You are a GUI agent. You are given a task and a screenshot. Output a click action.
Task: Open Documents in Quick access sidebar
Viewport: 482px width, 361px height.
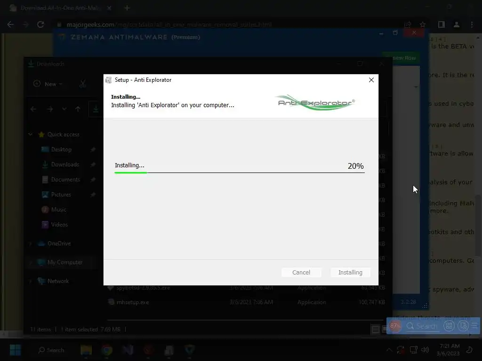65,180
